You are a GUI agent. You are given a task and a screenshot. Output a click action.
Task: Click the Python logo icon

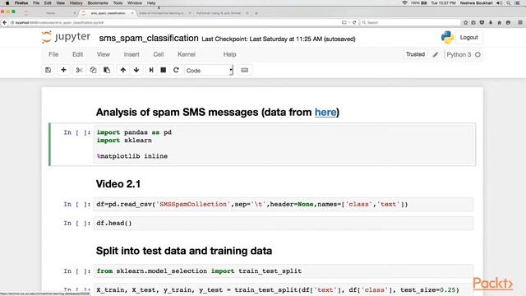coord(447,37)
